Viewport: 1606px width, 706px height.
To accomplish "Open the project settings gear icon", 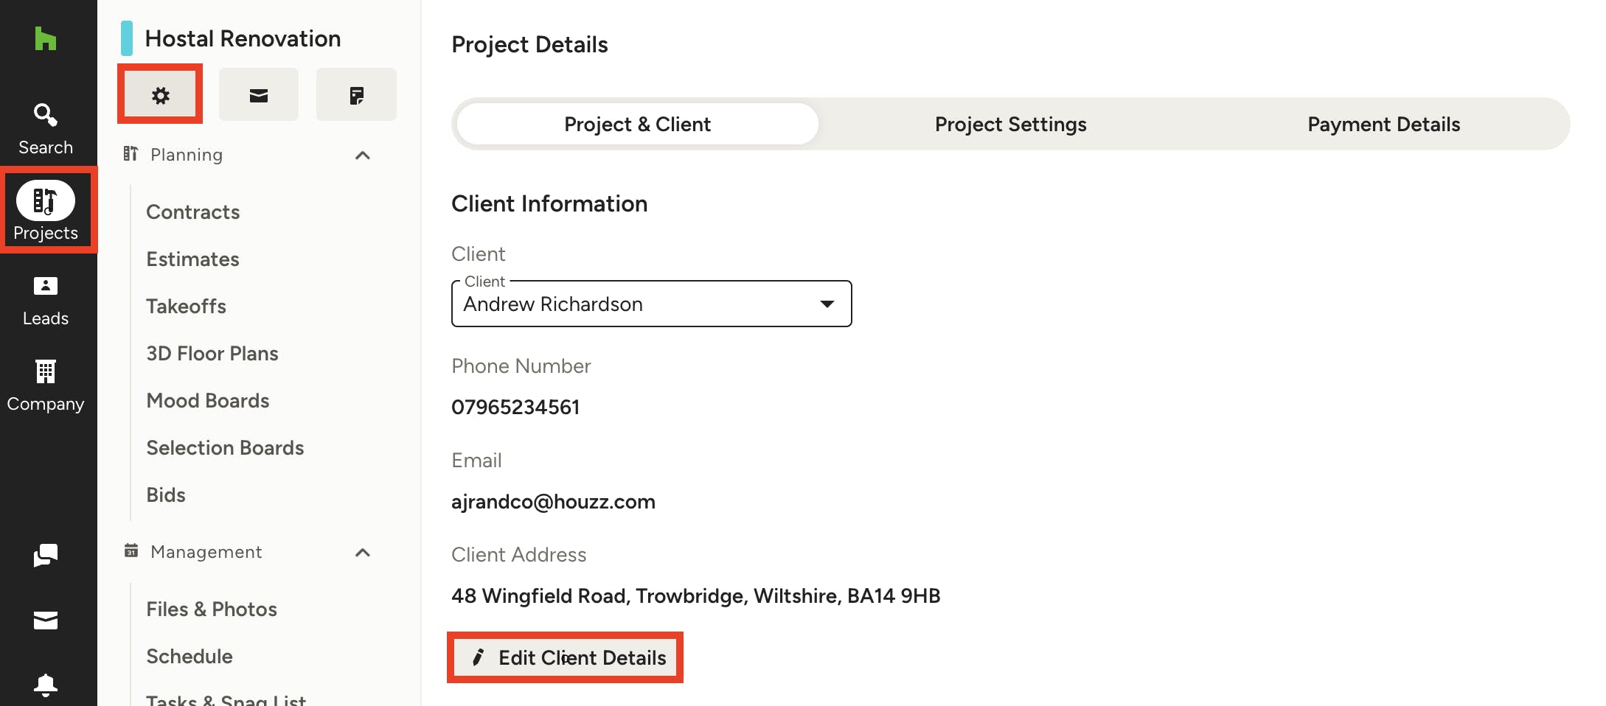I will [x=160, y=94].
